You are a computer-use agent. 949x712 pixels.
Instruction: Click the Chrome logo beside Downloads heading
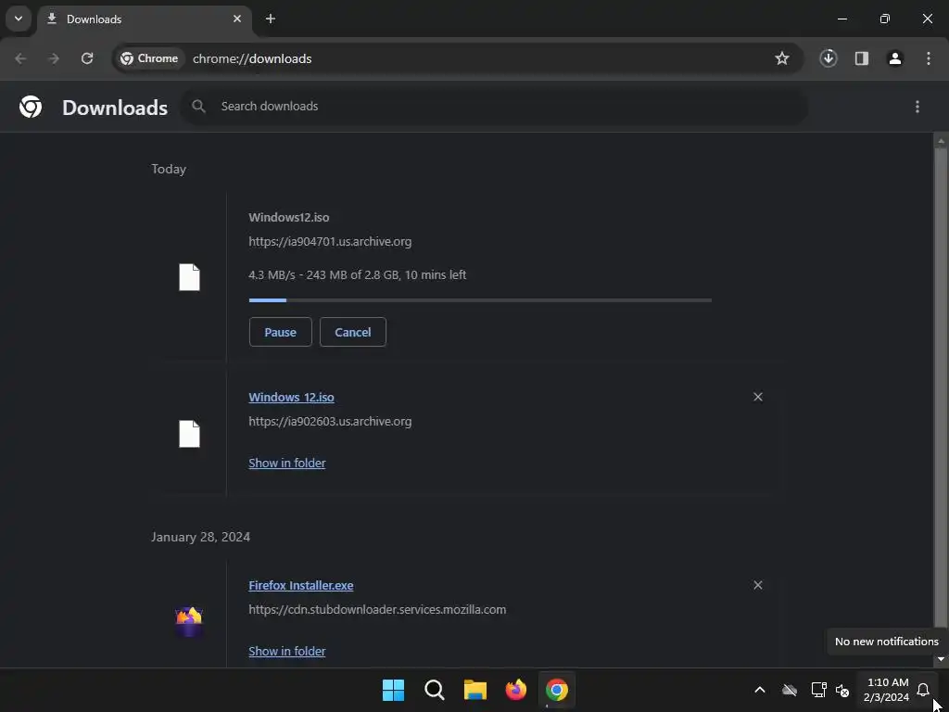point(31,107)
